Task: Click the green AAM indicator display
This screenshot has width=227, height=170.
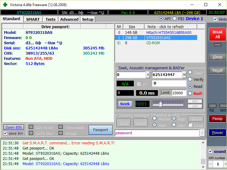Action: click(142, 104)
